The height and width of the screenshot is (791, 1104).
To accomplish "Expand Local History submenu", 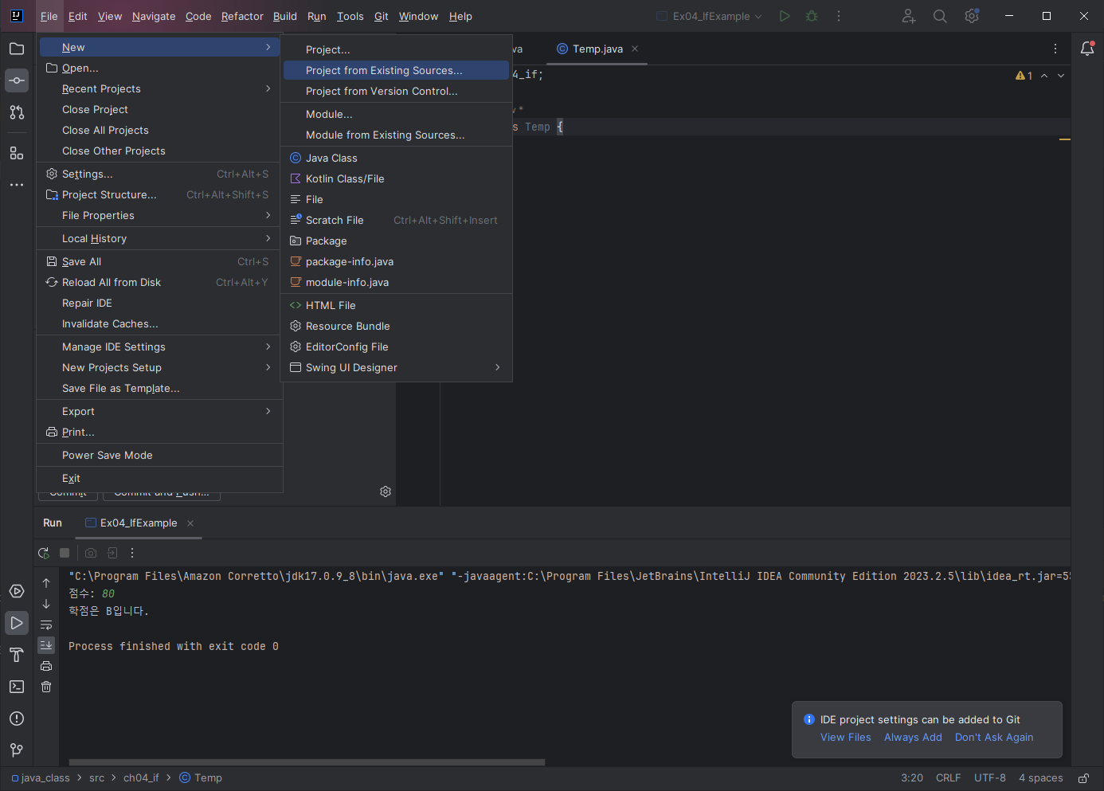I will coord(159,239).
